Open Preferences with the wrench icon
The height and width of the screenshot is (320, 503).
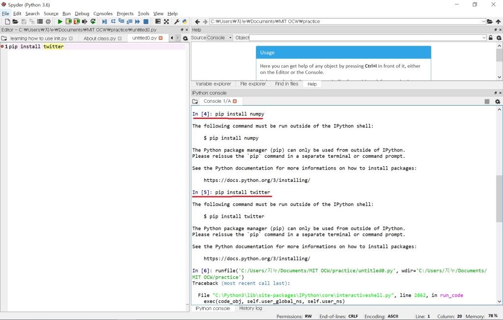(x=176, y=22)
